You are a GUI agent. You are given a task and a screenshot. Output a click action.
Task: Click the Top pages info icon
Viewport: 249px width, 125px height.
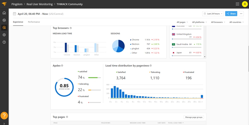click(x=67, y=117)
